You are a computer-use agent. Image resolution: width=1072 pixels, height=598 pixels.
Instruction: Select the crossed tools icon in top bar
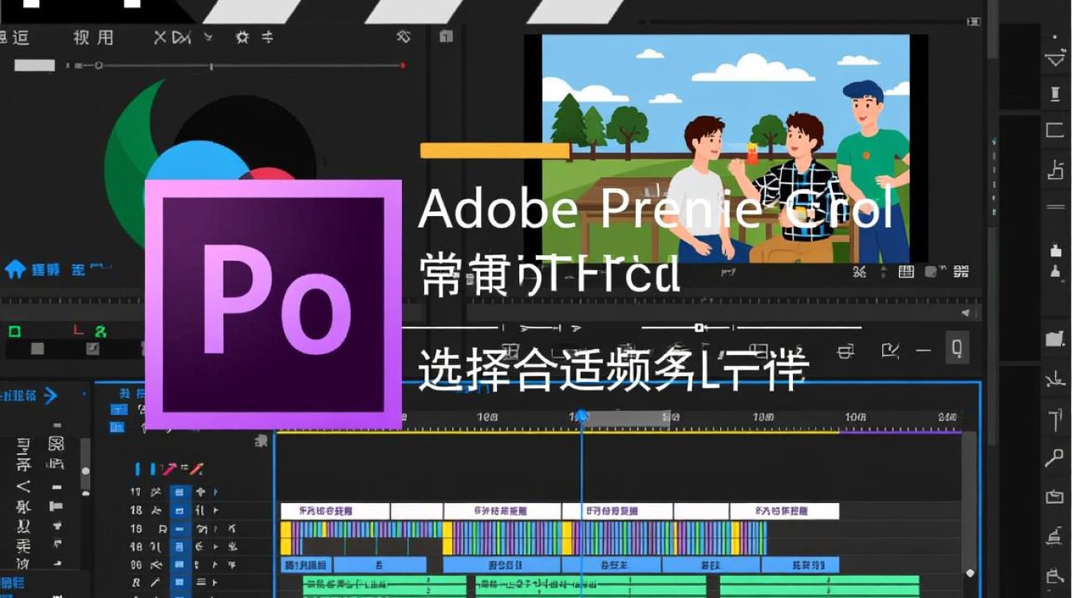coord(404,37)
